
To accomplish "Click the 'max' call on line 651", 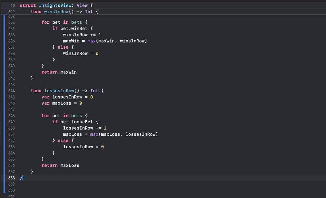I will (x=94, y=134).
